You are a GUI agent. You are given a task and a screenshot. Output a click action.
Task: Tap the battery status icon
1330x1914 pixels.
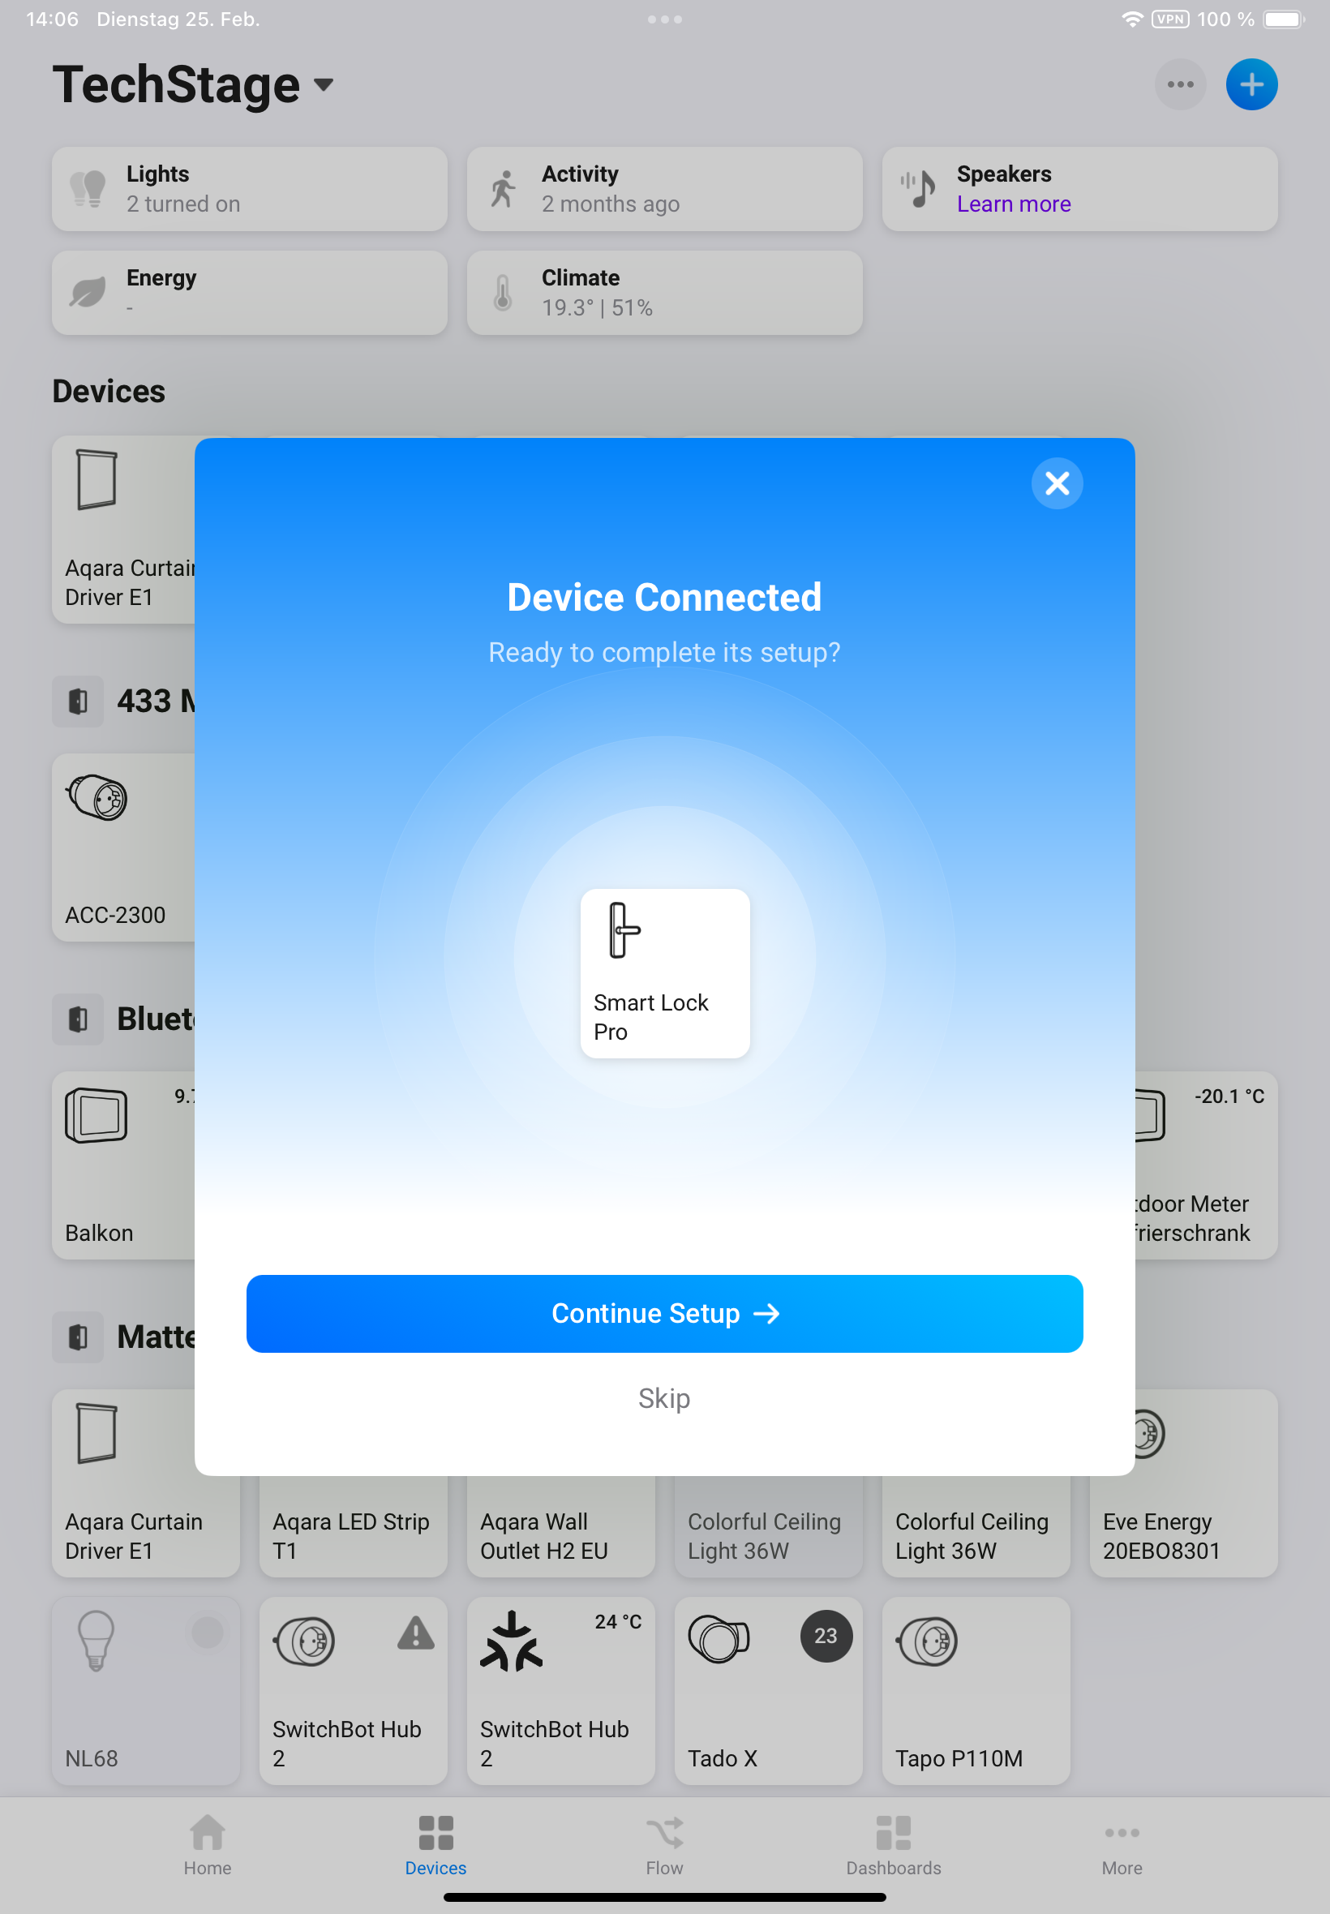pos(1284,19)
